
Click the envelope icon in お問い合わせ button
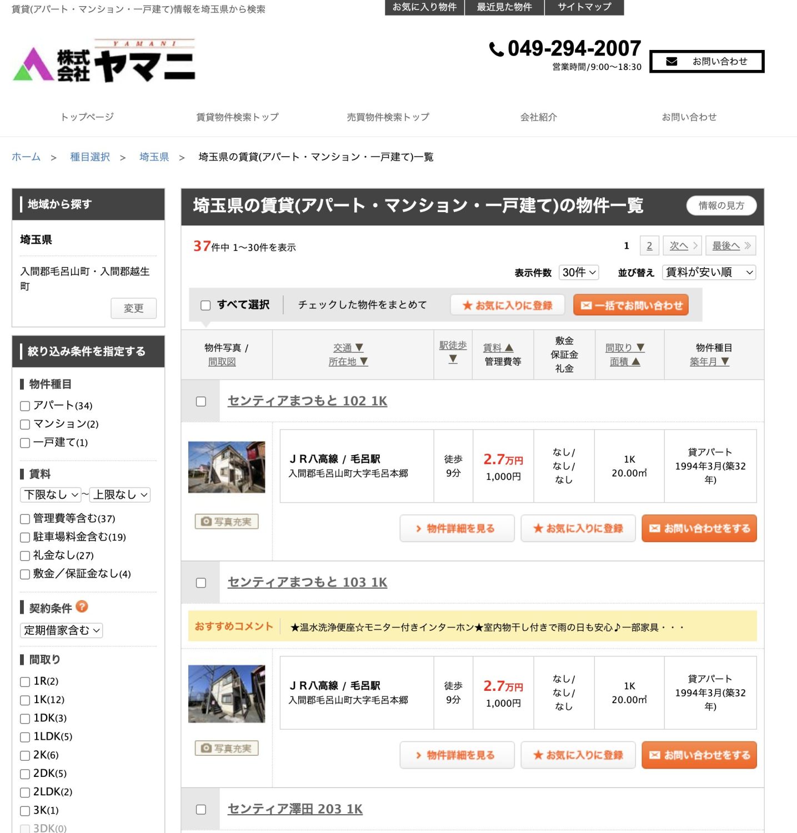click(x=671, y=62)
